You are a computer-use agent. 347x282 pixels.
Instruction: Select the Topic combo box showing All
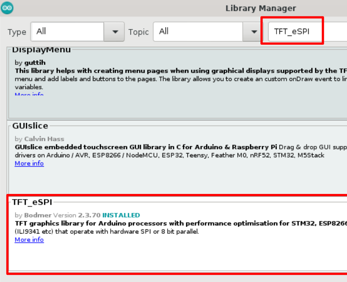[x=207, y=32]
